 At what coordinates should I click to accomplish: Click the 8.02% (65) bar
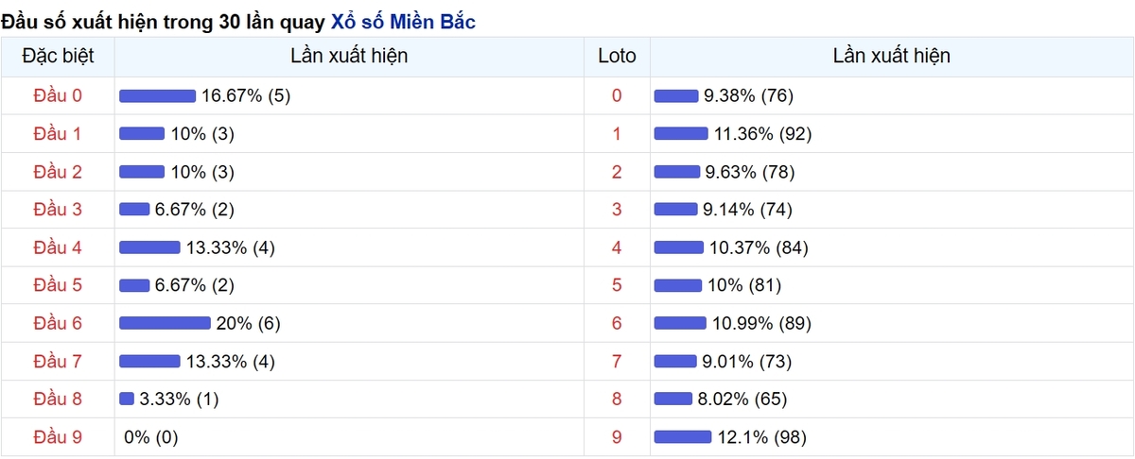click(x=673, y=399)
